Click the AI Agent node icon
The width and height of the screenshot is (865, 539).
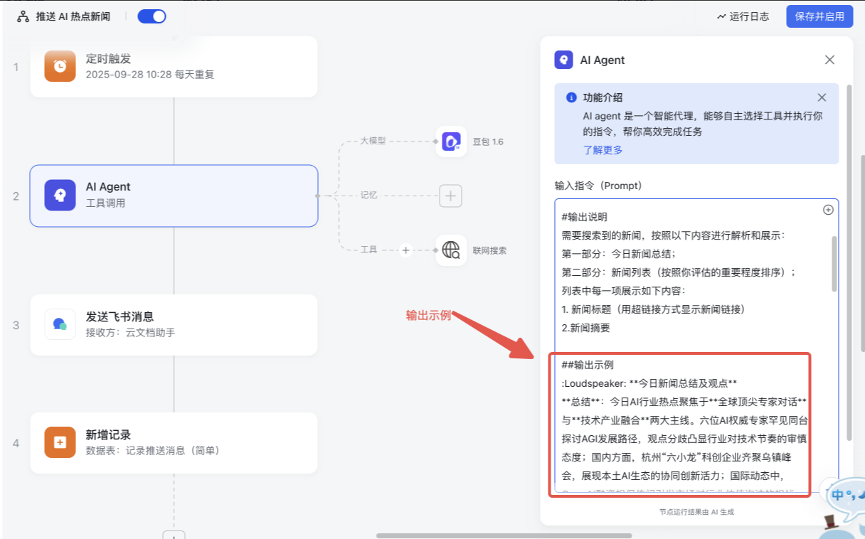tap(60, 196)
